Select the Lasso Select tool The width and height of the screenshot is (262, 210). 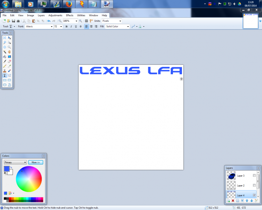coord(5,43)
